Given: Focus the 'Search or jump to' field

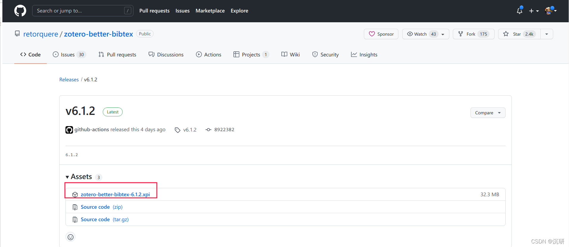Looking at the screenshot, I should (82, 11).
